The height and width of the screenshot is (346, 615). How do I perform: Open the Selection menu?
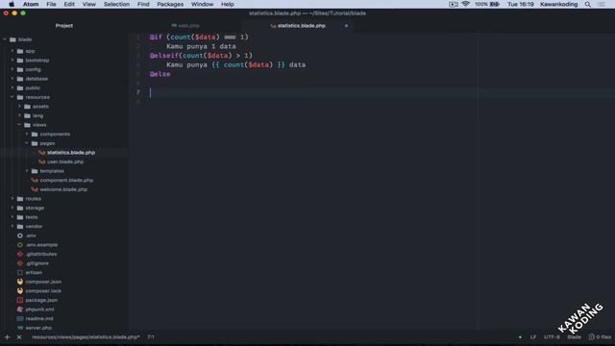pyautogui.click(x=116, y=4)
